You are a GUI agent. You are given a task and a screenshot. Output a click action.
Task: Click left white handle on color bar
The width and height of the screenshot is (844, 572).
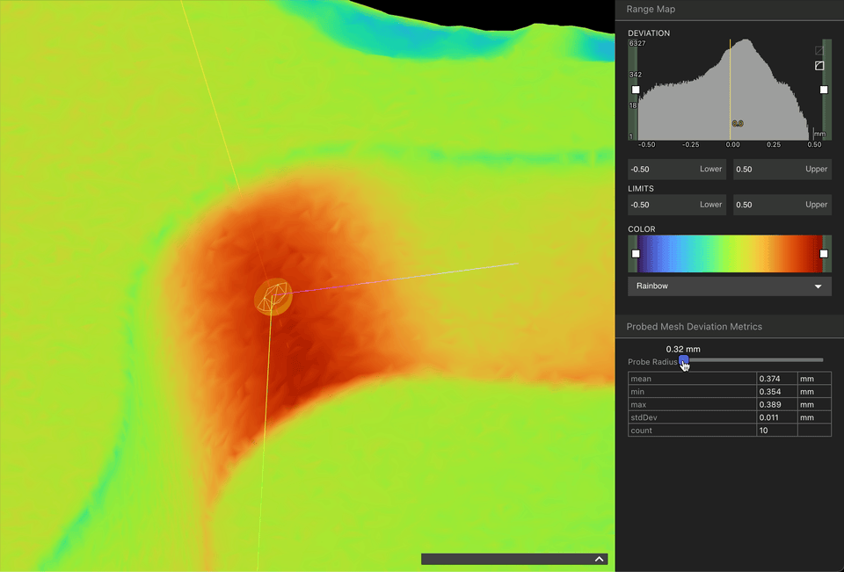pyautogui.click(x=636, y=253)
